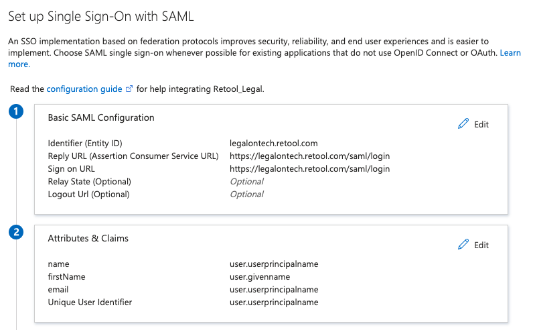This screenshot has width=535, height=330.
Task: Click the Relay State Optional placeholder
Action: click(246, 181)
